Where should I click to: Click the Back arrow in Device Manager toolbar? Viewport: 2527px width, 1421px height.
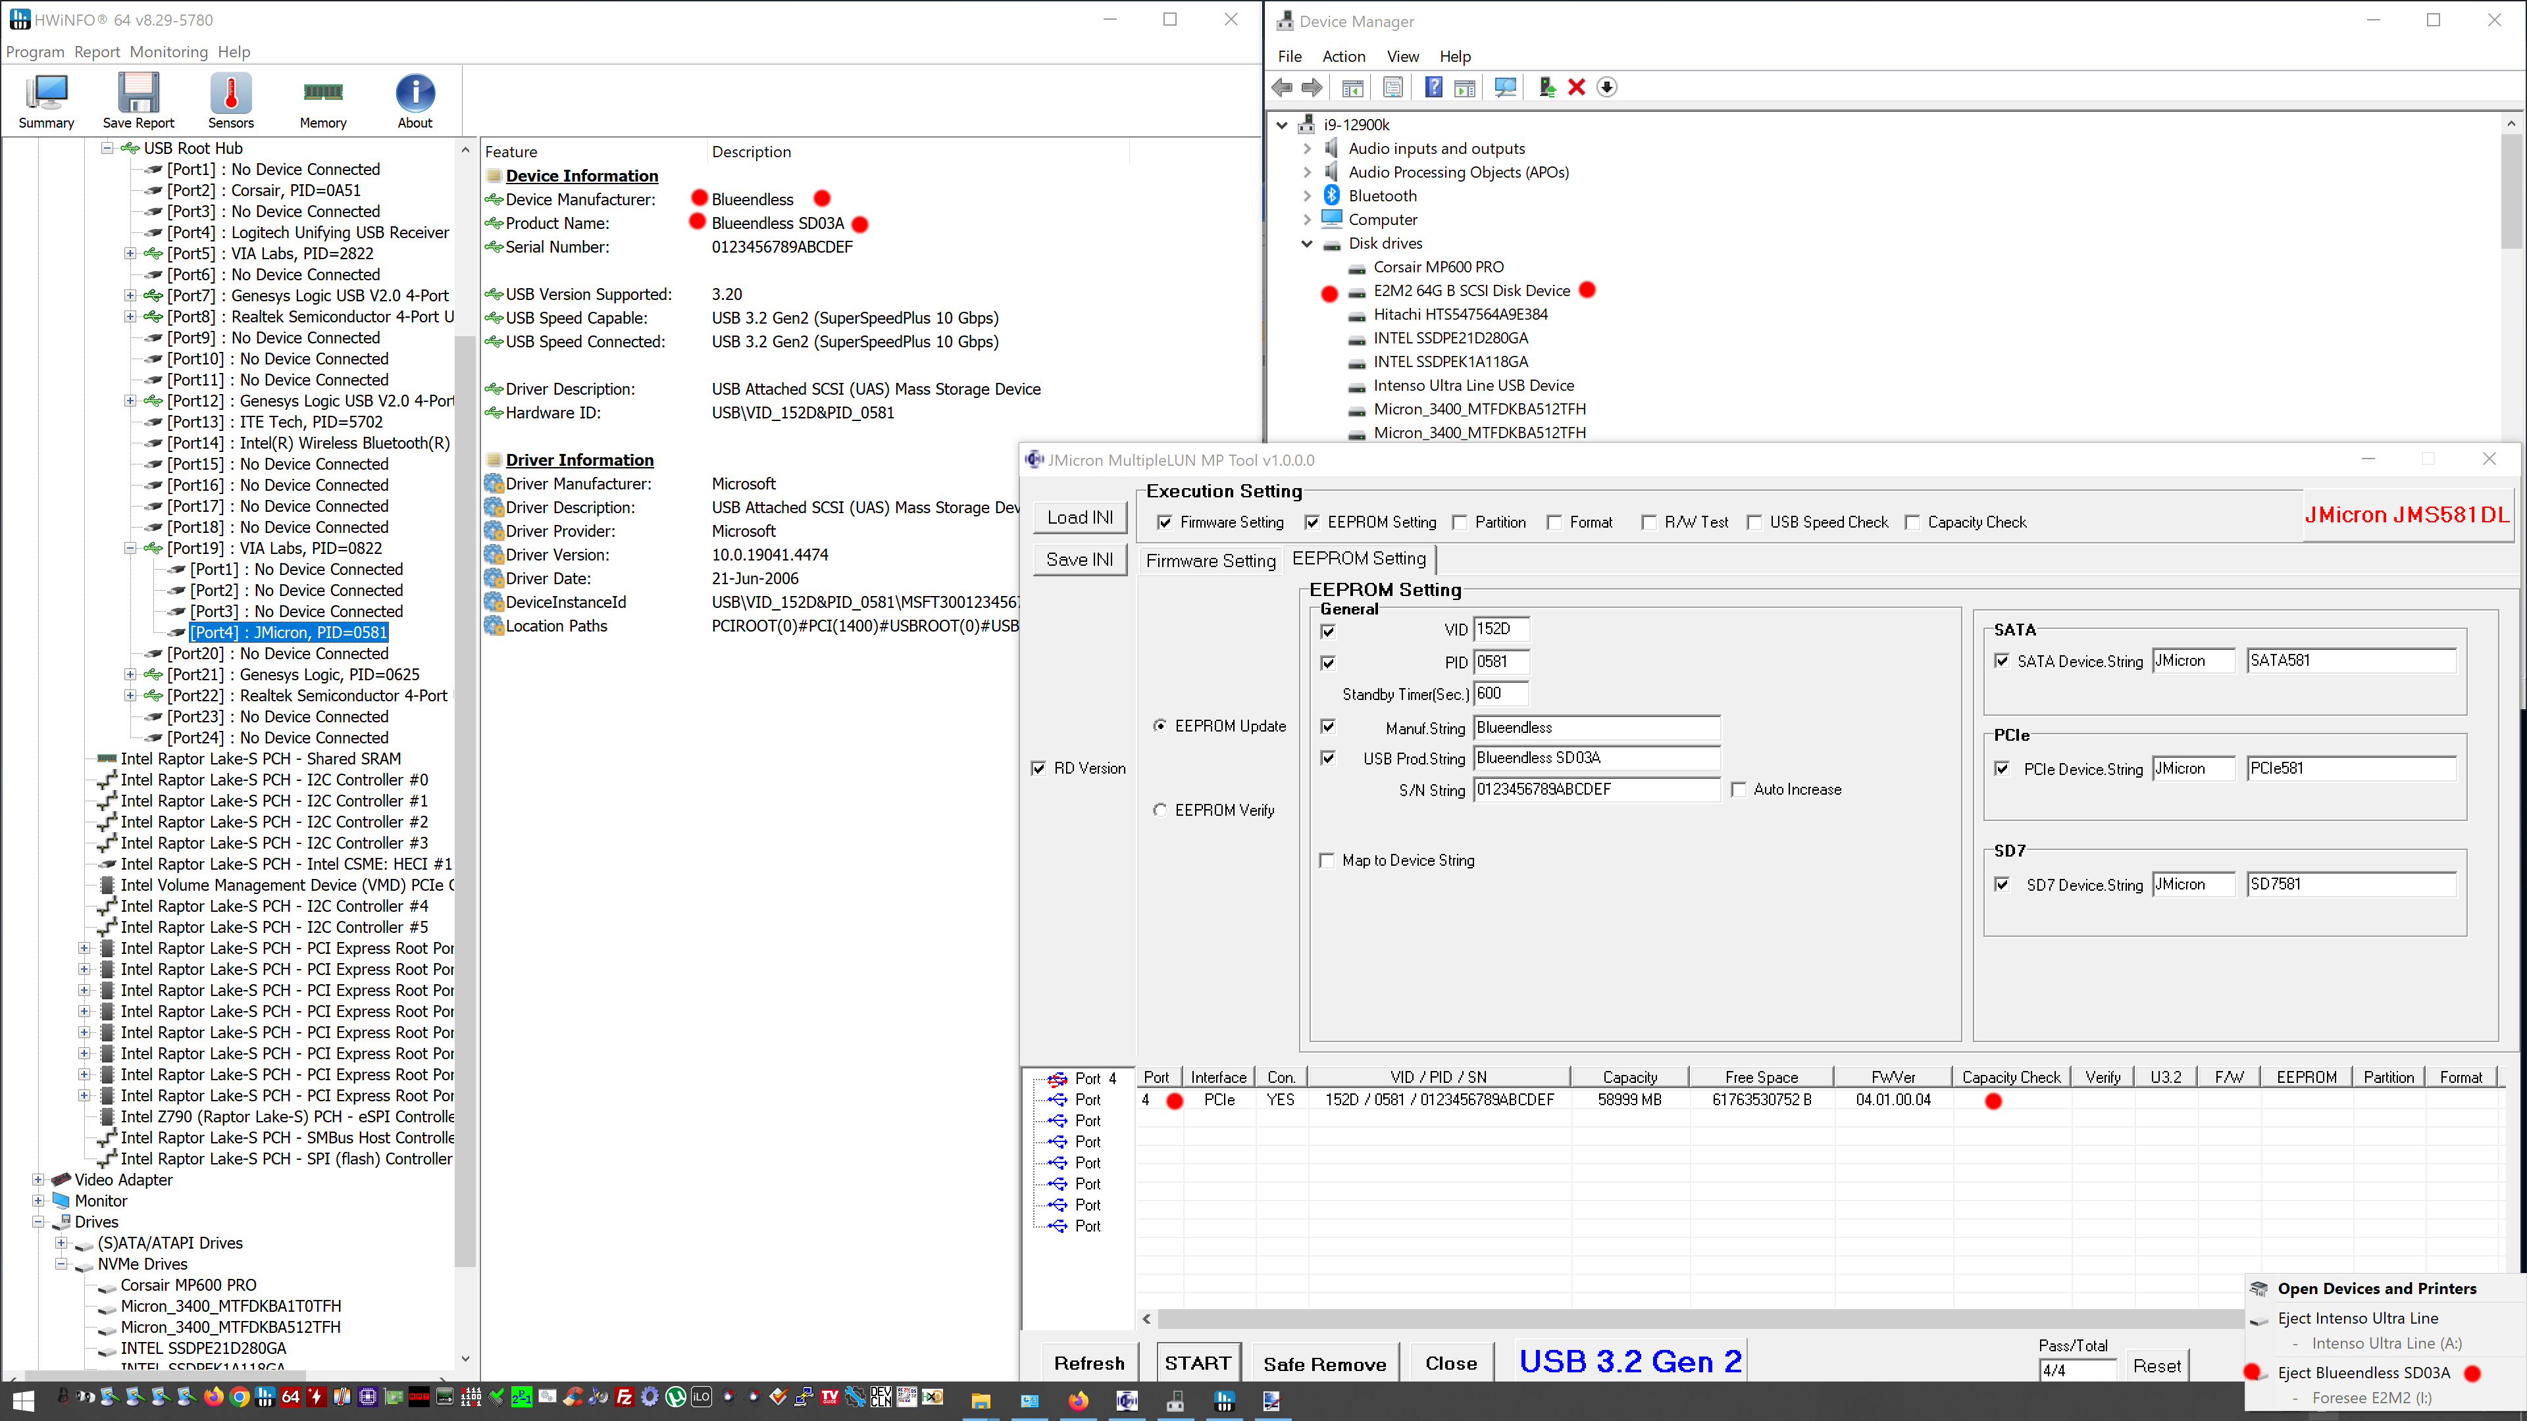coord(1281,87)
